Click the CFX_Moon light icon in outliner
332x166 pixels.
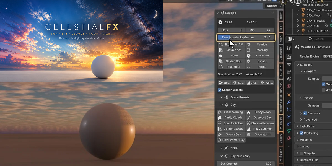[x=303, y=15]
